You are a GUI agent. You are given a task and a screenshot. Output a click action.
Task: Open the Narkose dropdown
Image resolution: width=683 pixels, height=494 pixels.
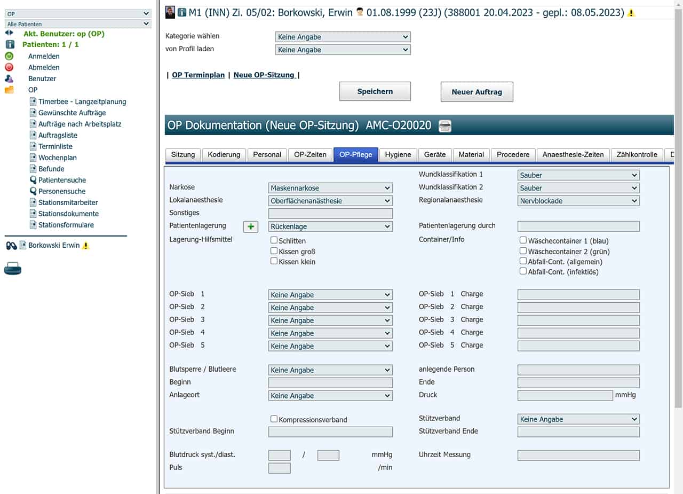[x=330, y=188]
